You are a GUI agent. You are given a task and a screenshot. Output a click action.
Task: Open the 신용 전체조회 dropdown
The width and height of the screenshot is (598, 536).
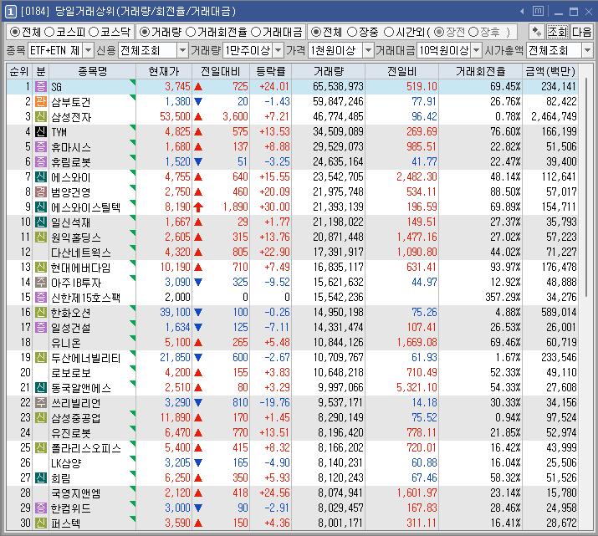tap(182, 50)
